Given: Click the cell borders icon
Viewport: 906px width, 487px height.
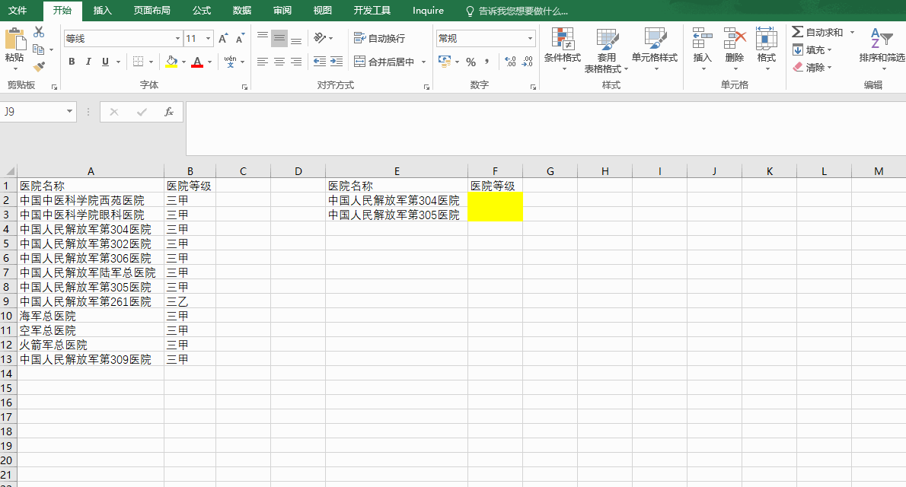Looking at the screenshot, I should pyautogui.click(x=138, y=61).
